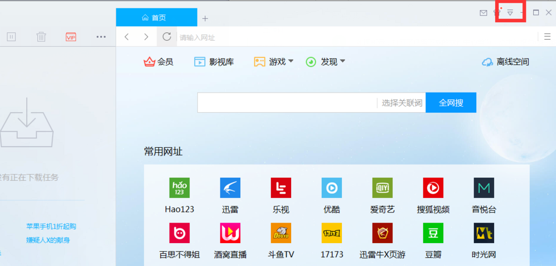Add a new tab with plus button

[205, 18]
